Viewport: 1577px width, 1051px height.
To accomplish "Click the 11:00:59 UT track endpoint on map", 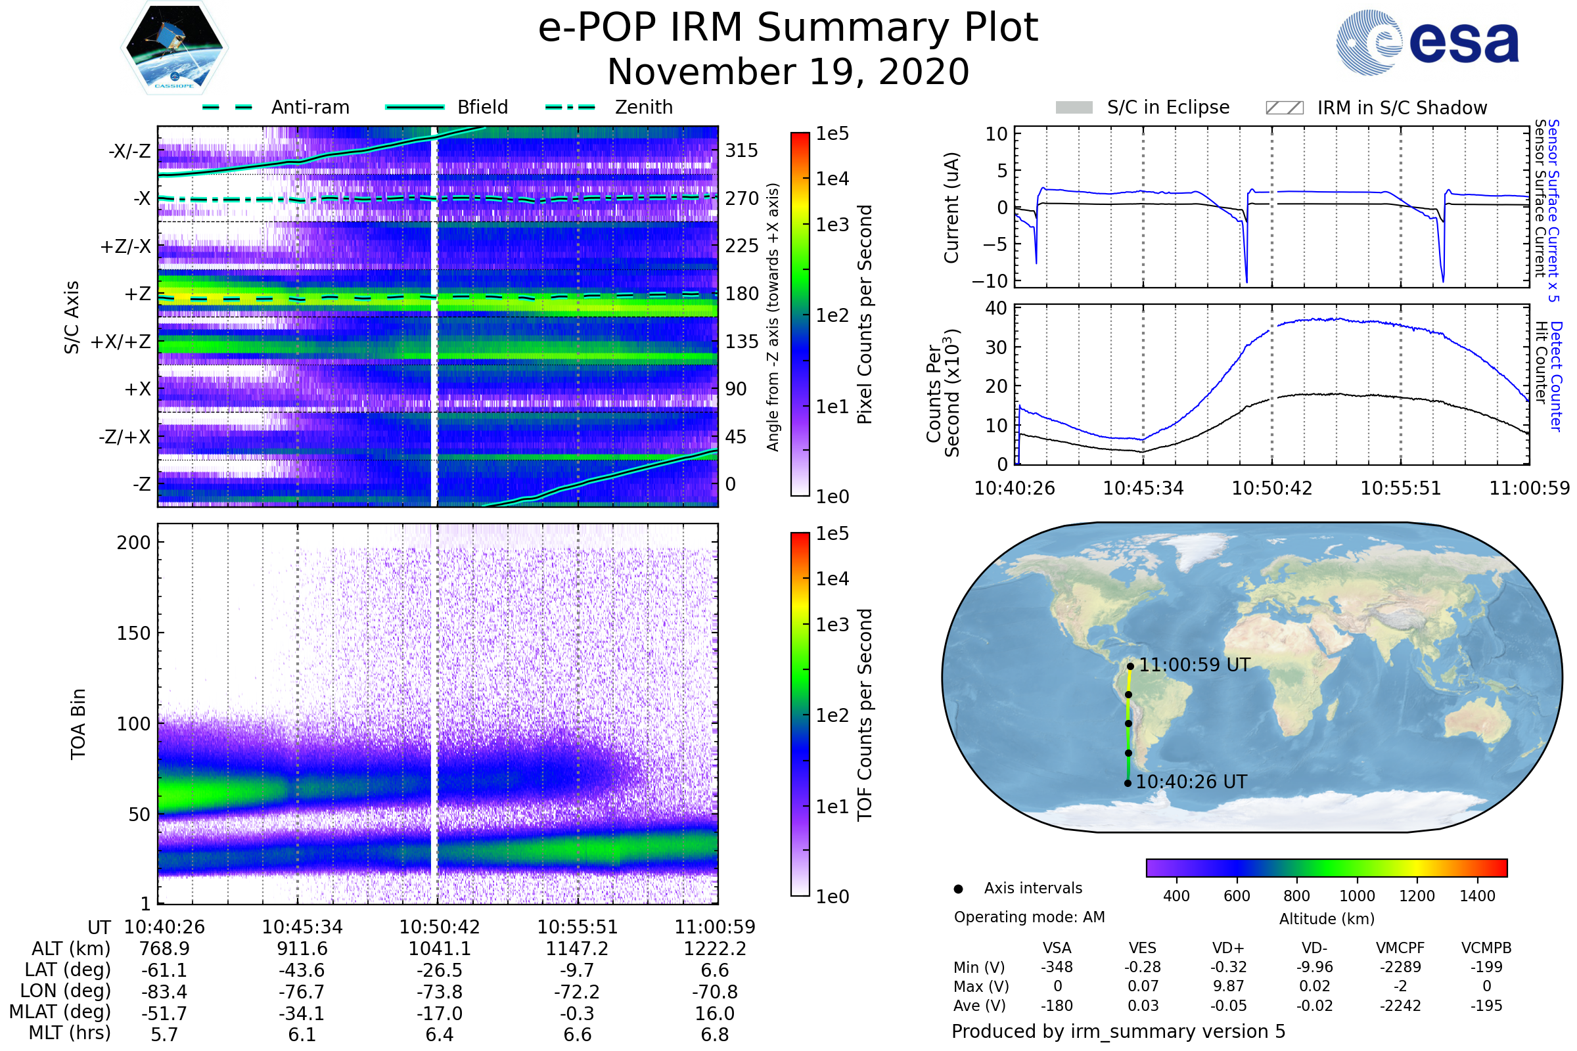I will [x=1130, y=666].
